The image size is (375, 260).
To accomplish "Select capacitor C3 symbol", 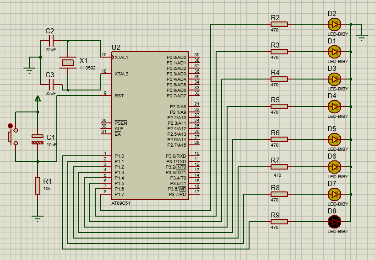I will point(51,85).
